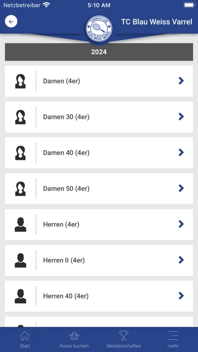Tap the TC Blau Weiss Varrel title
The height and width of the screenshot is (352, 198).
tap(157, 22)
